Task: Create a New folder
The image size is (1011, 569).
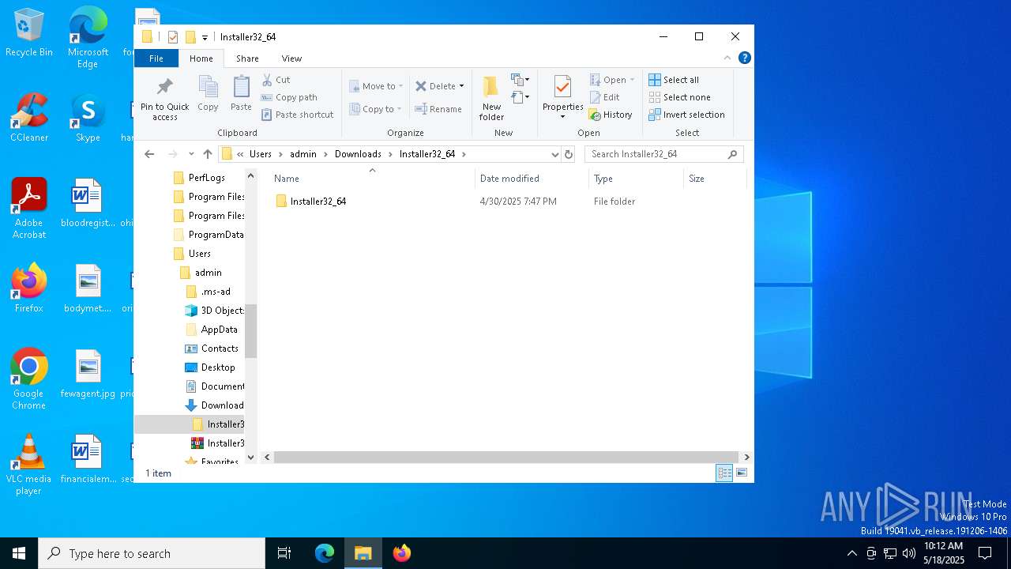Action: (x=491, y=99)
